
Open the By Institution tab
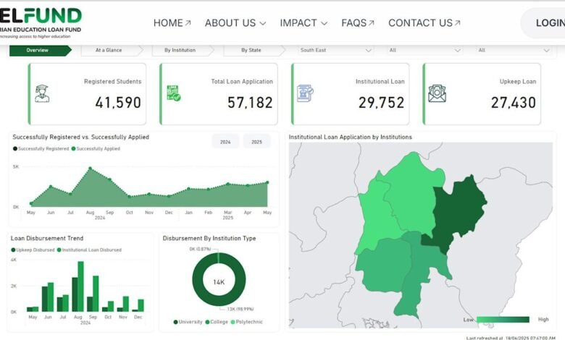(x=178, y=51)
